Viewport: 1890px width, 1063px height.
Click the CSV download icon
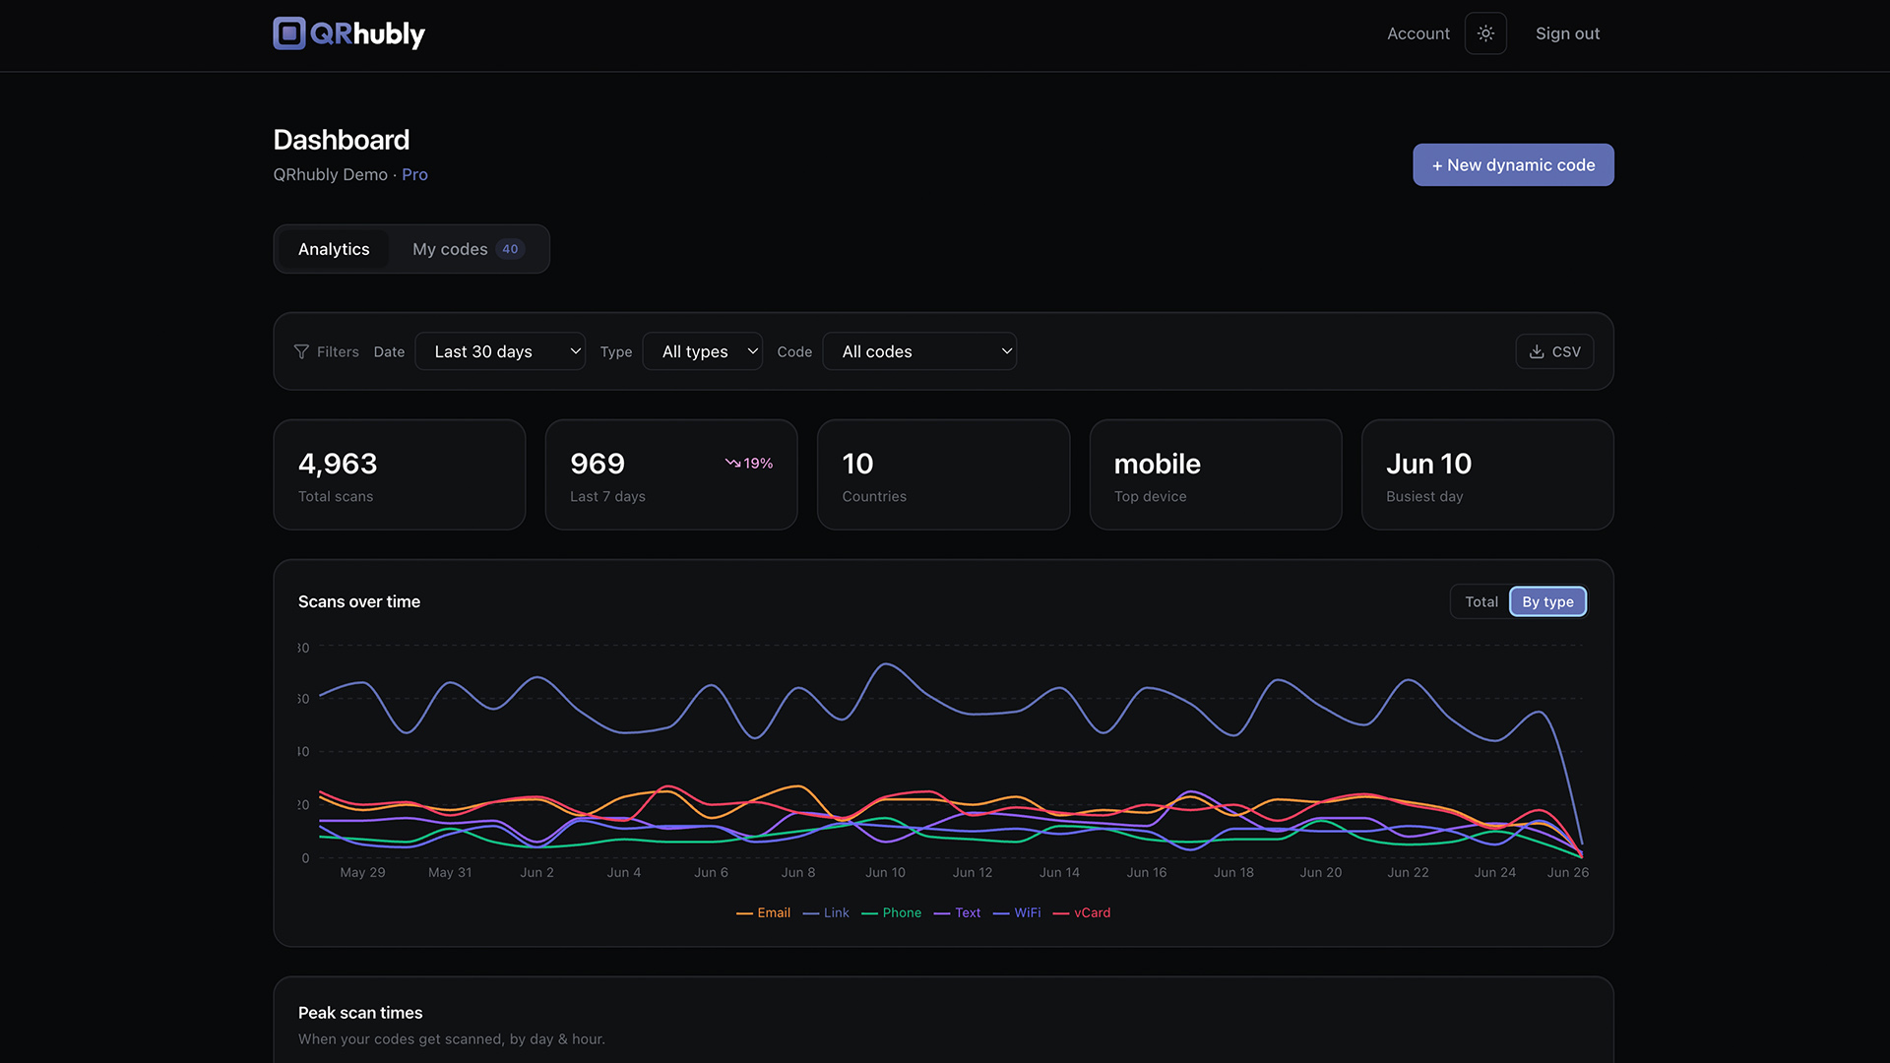click(1537, 351)
